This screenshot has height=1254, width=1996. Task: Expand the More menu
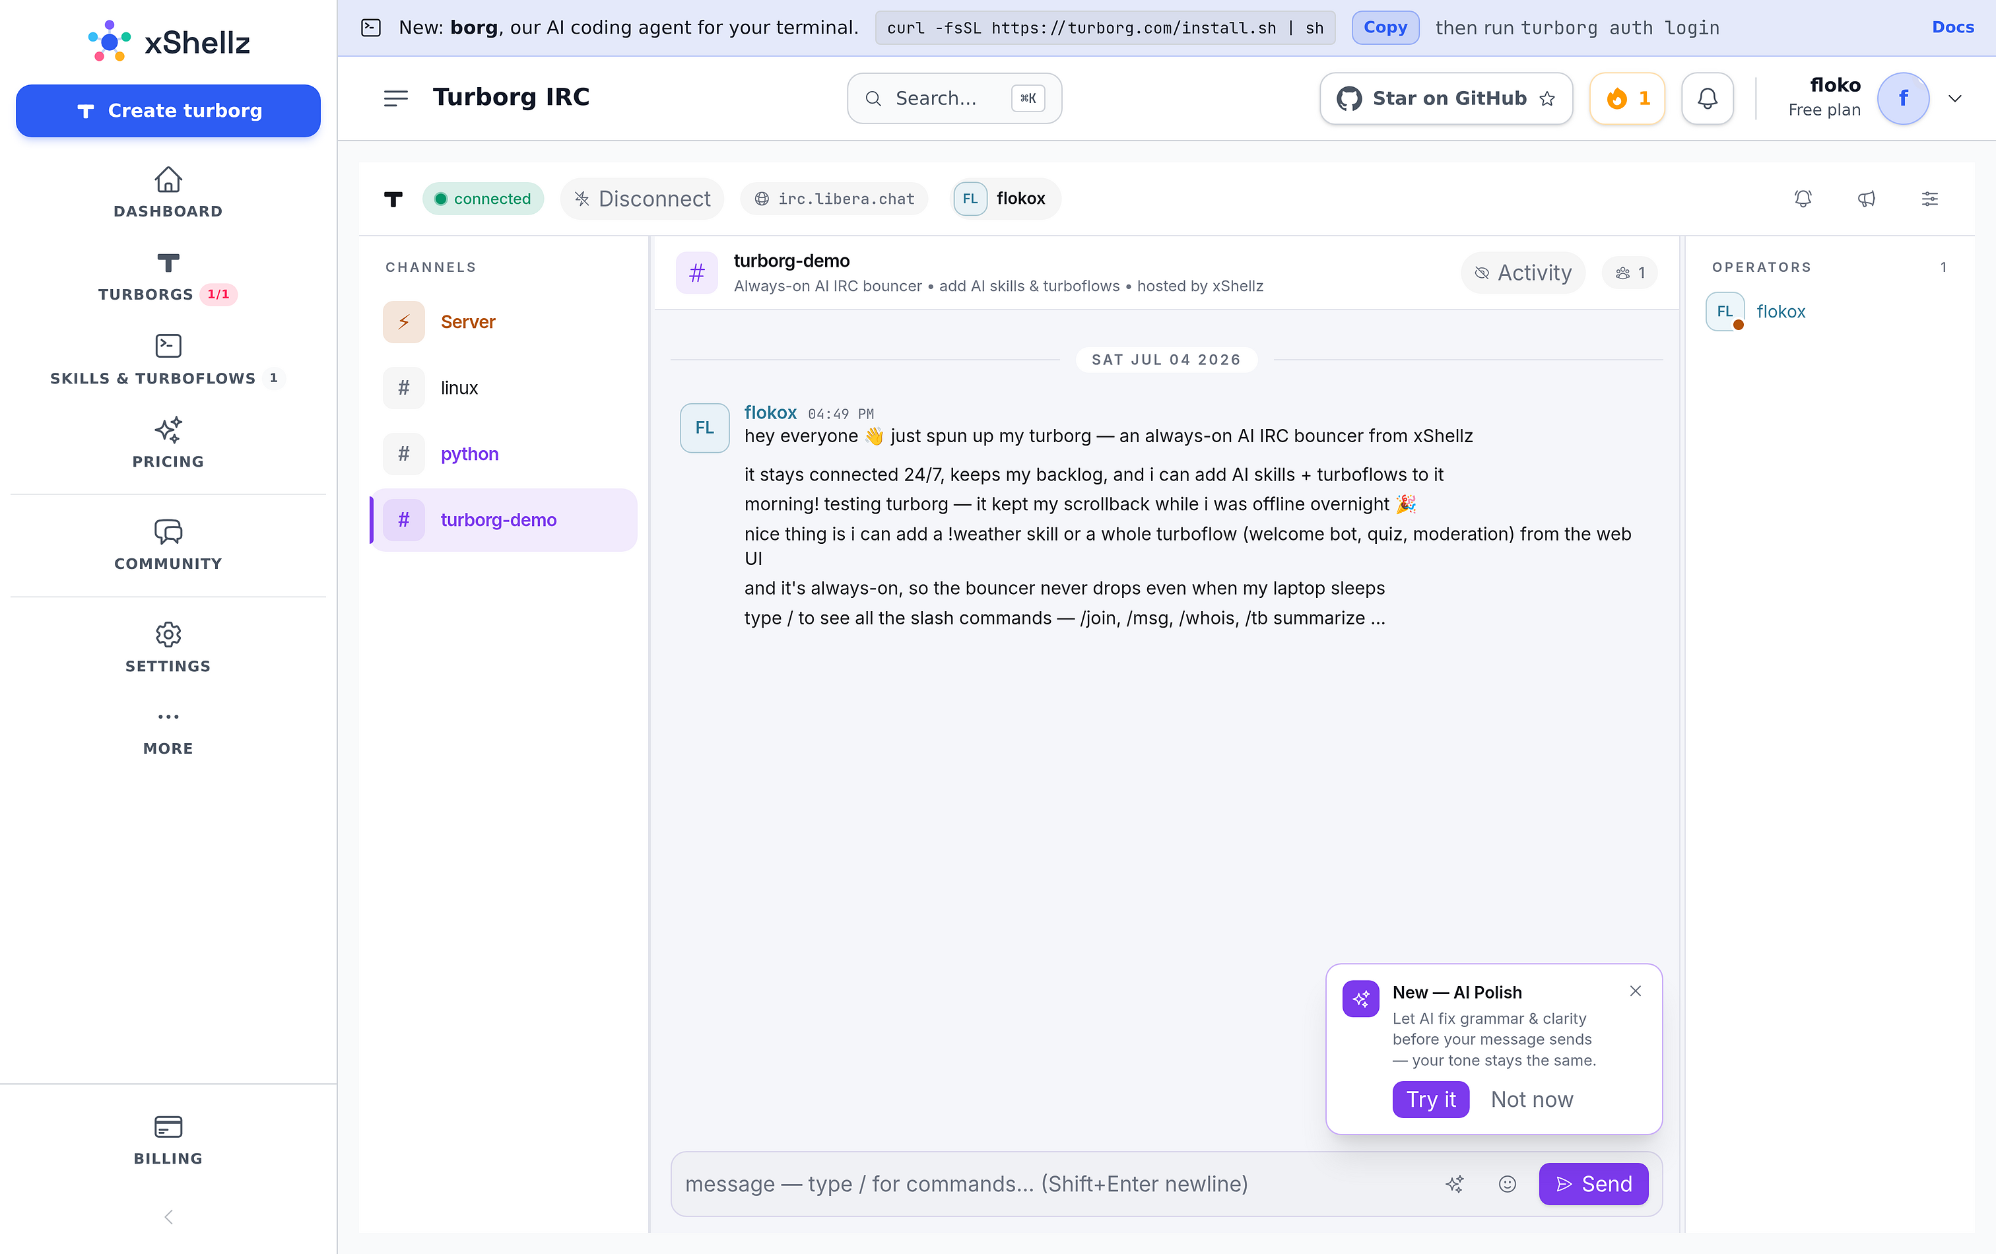[168, 731]
